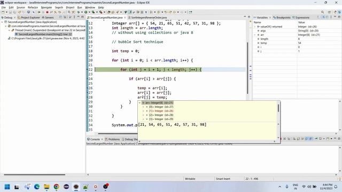Expand [3] Integer element in popup
This screenshot has width=342, height=192.
click(143, 119)
